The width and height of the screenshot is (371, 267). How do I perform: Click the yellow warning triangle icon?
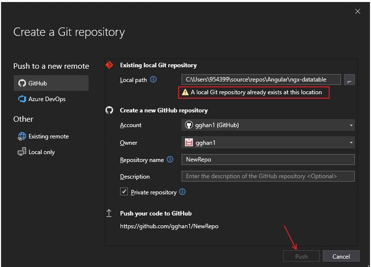click(x=185, y=92)
